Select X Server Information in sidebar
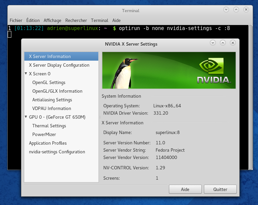The height and width of the screenshot is (205, 258). pyautogui.click(x=61, y=56)
